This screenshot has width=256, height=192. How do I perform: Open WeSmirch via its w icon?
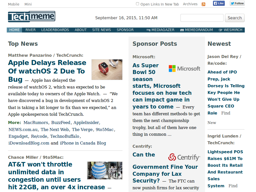(x=221, y=30)
